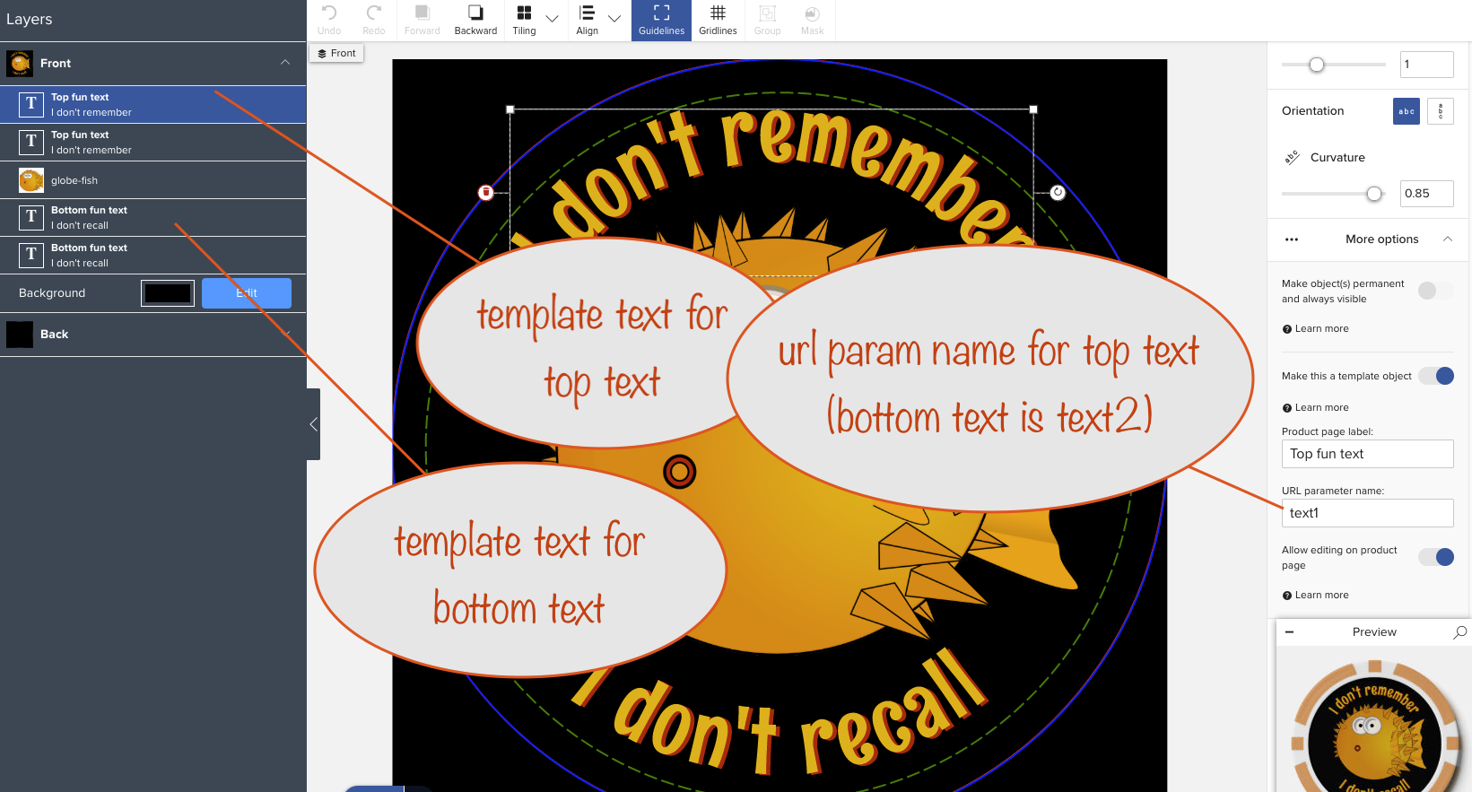Click the Align toolbar icon

587,20
